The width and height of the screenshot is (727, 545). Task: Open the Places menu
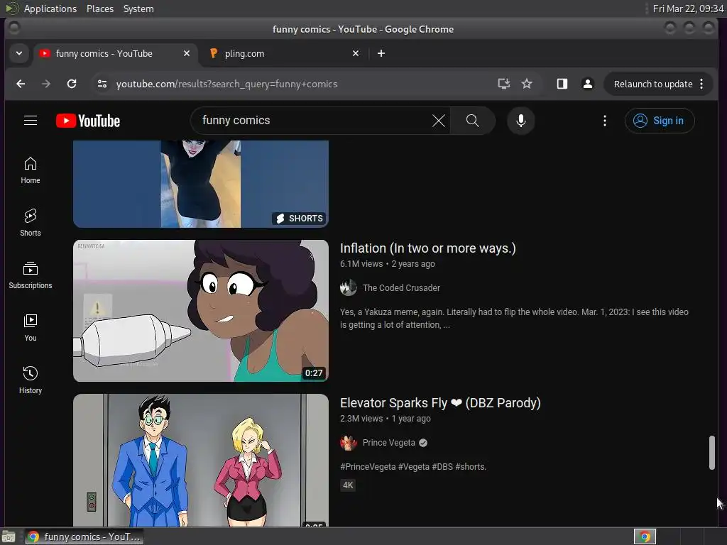[x=99, y=9]
